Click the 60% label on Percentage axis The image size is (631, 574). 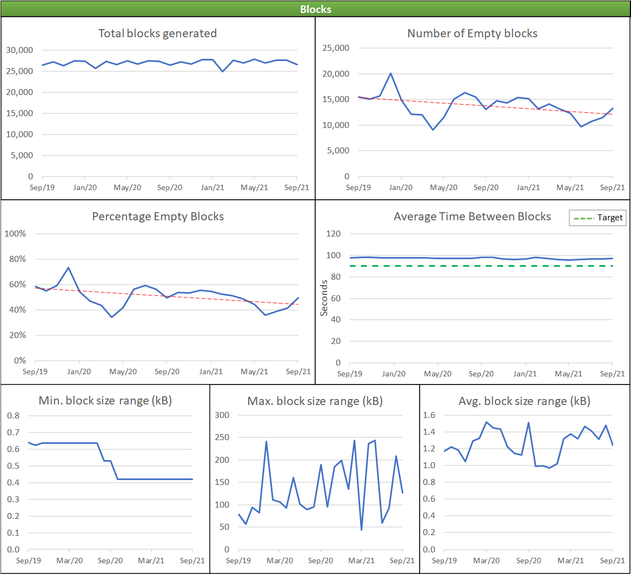pyautogui.click(x=17, y=284)
